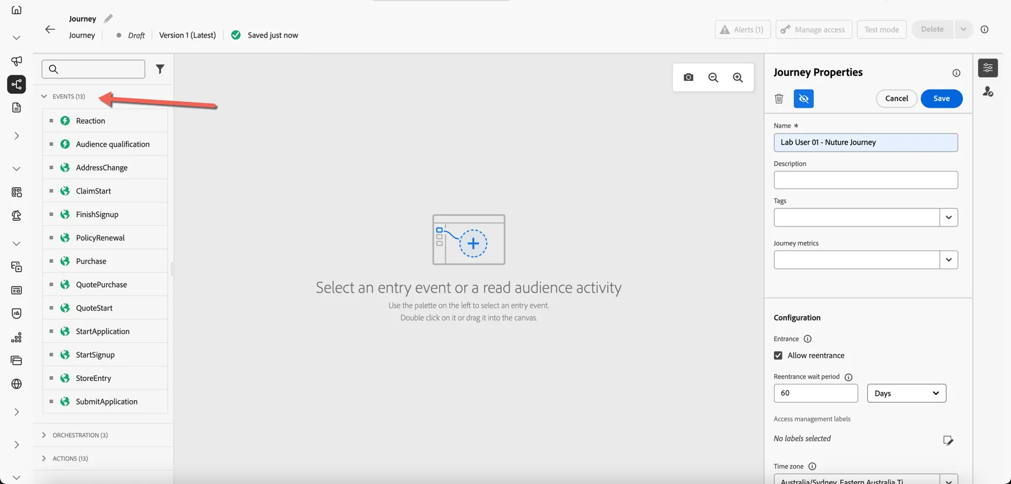Edit access management labels with the pencil icon
Image resolution: width=1011 pixels, height=484 pixels.
[x=948, y=441]
